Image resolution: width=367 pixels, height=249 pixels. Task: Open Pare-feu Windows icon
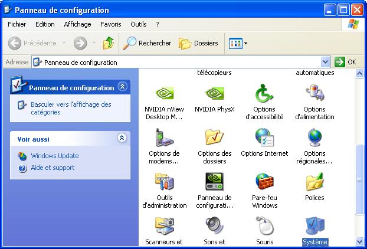point(264,181)
